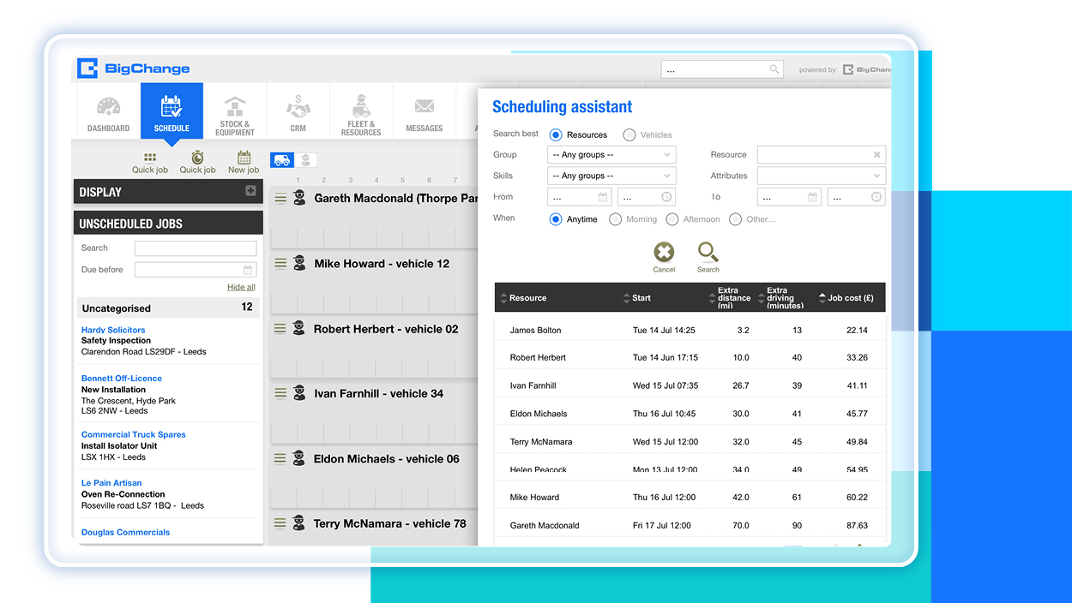Select the timed Quick job stopwatch icon
The height and width of the screenshot is (603, 1072).
click(x=197, y=161)
